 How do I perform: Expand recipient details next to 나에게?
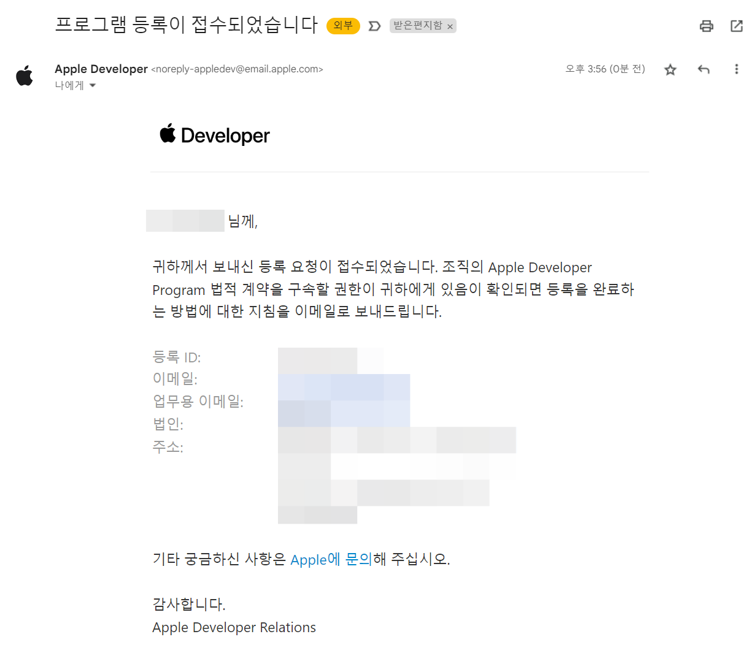coord(93,85)
